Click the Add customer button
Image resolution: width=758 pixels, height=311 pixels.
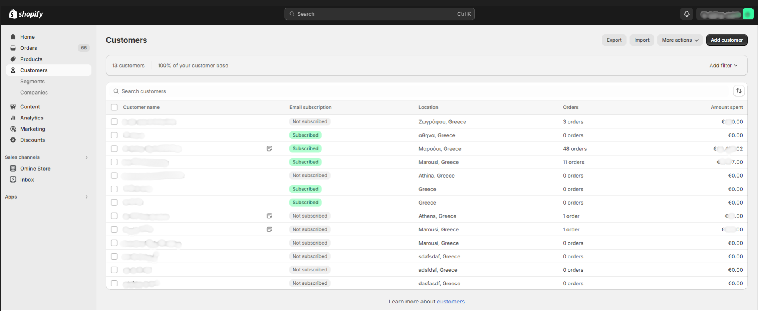727,40
